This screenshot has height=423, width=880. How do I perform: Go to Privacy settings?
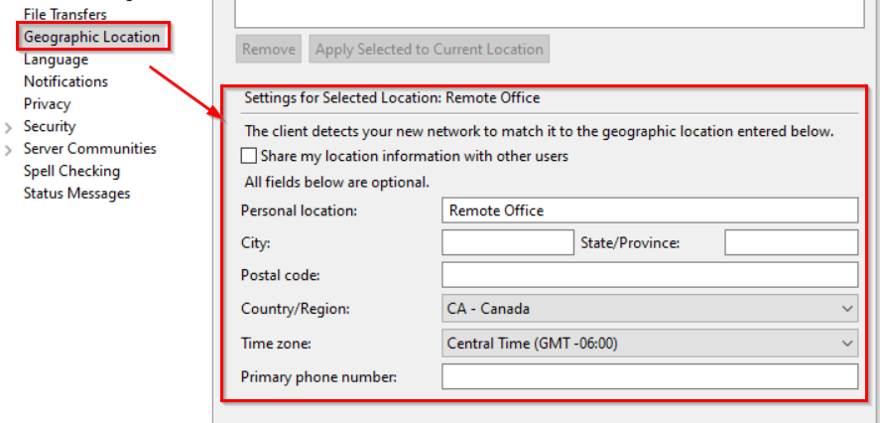[47, 103]
